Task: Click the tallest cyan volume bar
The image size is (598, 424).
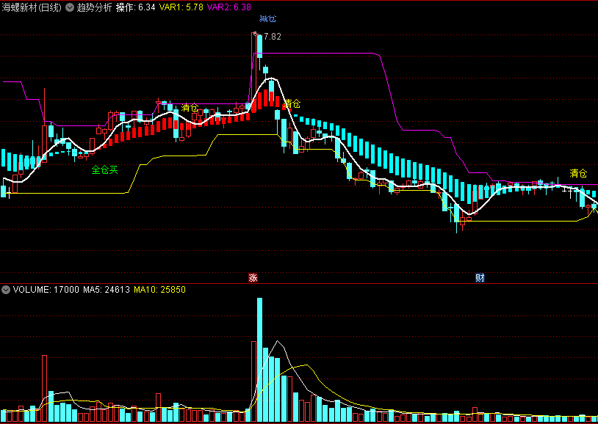Action: click(x=260, y=360)
